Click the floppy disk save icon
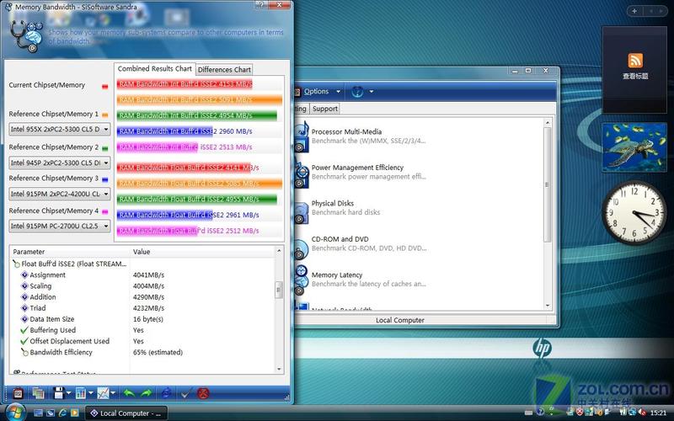The height and width of the screenshot is (421, 674). tap(59, 393)
